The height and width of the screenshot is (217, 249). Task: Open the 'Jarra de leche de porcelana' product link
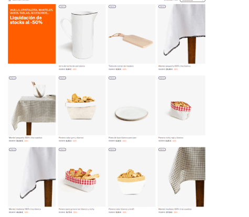[x=72, y=66]
